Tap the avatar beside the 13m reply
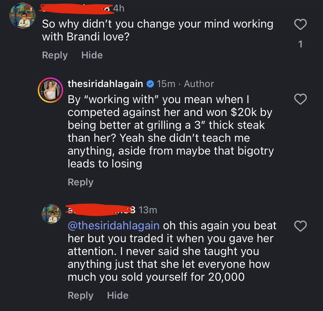Image resolution: width=323 pixels, height=311 pixels. coord(51,214)
